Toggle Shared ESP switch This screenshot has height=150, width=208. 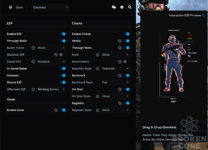(63, 82)
